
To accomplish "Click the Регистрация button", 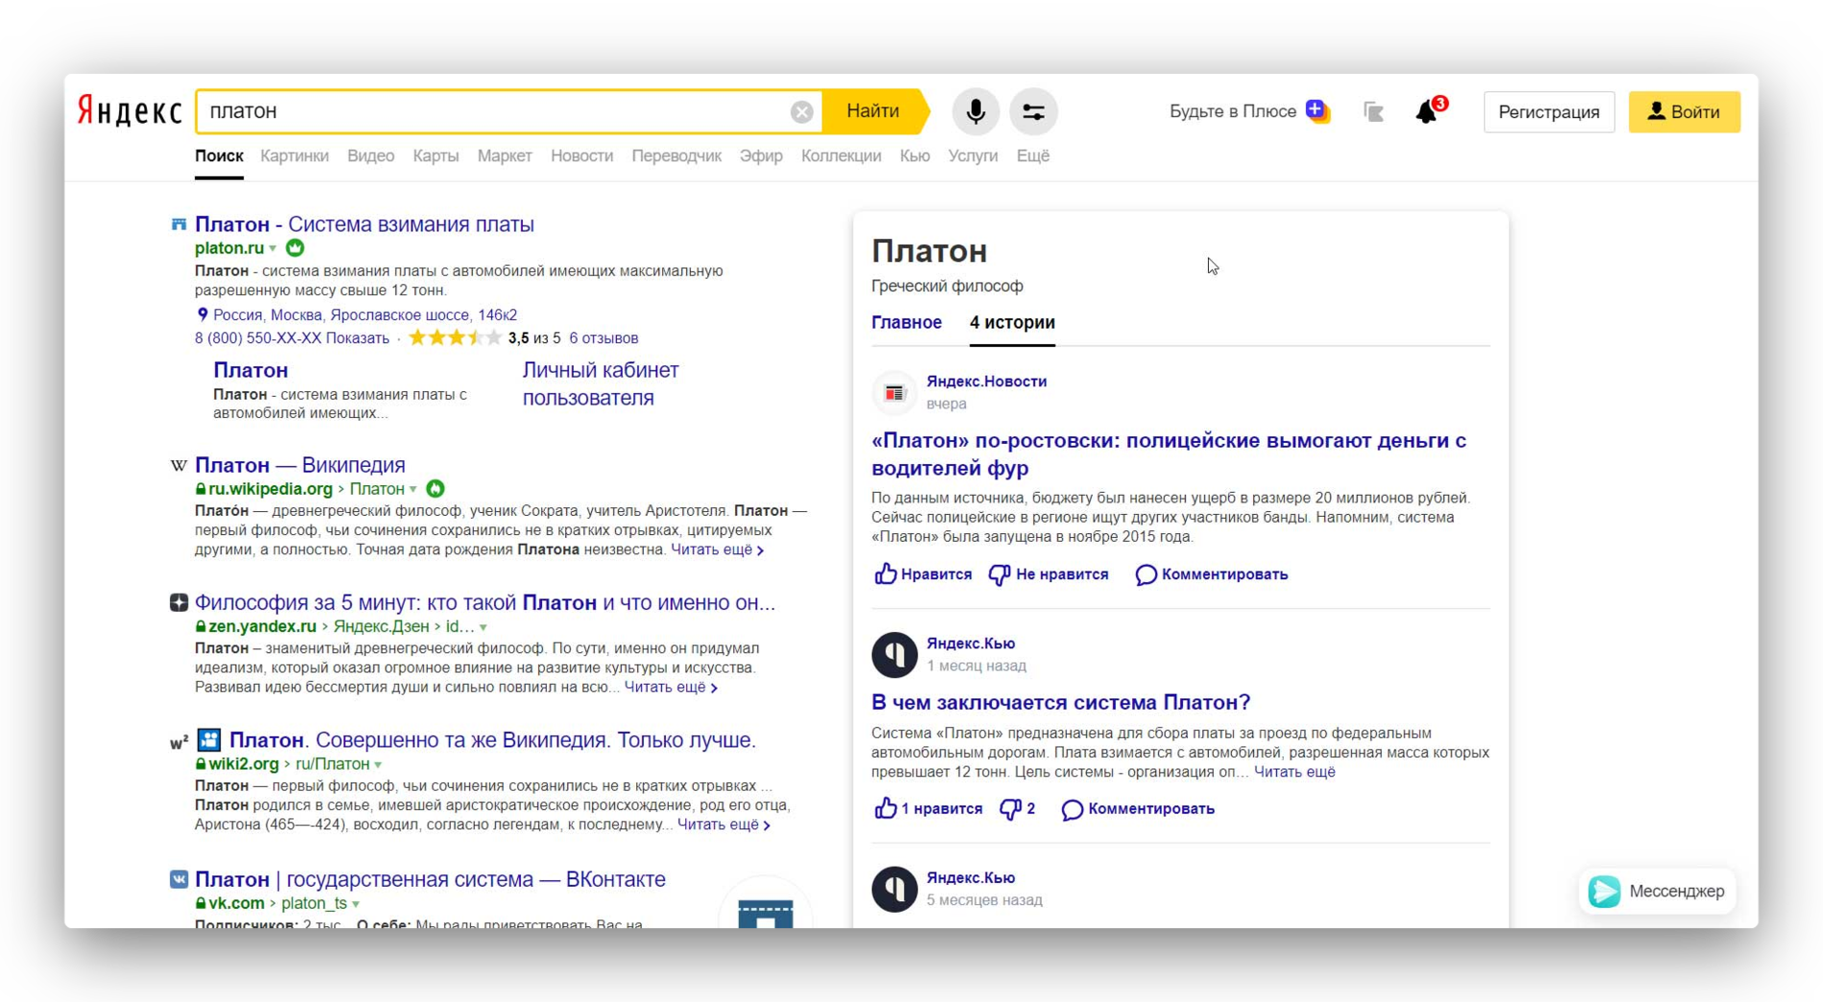I will coord(1549,112).
